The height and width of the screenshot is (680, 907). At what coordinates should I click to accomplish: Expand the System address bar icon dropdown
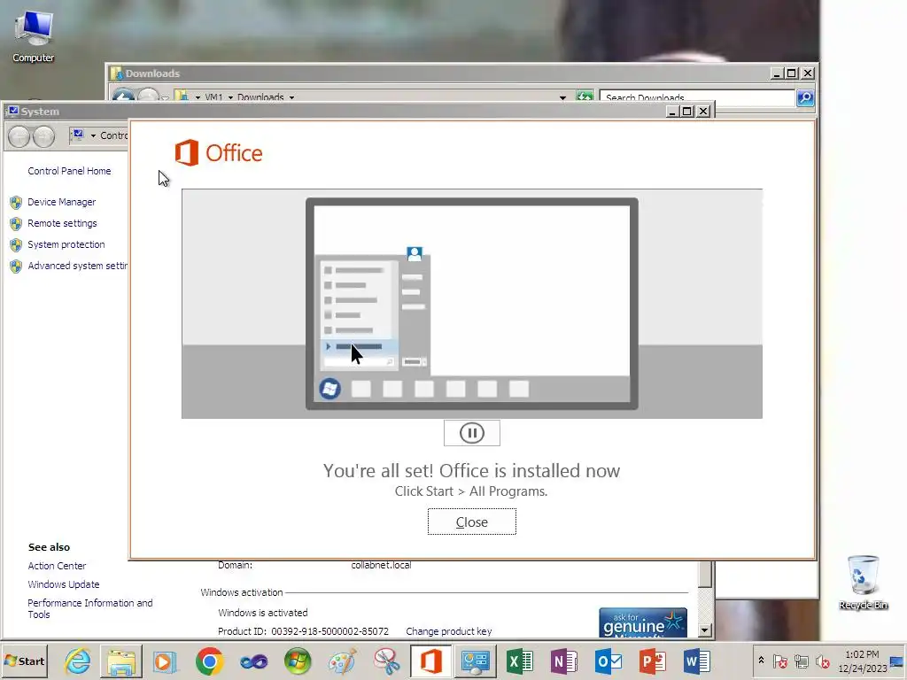(93, 135)
